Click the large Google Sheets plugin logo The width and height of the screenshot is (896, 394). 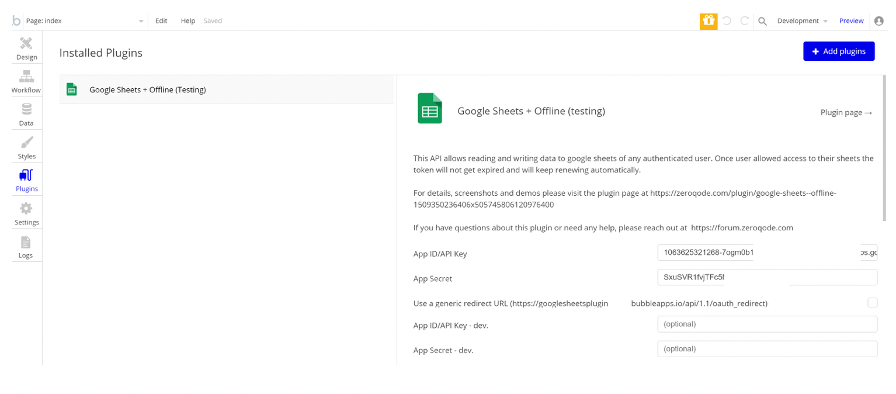tap(430, 108)
